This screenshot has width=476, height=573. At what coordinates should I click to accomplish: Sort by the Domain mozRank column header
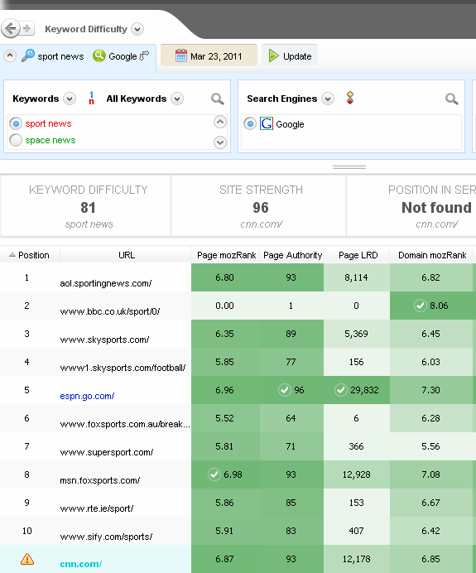click(x=432, y=255)
